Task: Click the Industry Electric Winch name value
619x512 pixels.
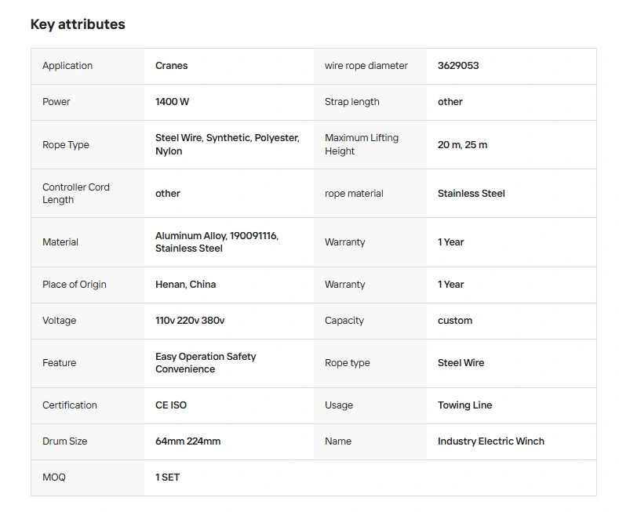Action: click(490, 441)
